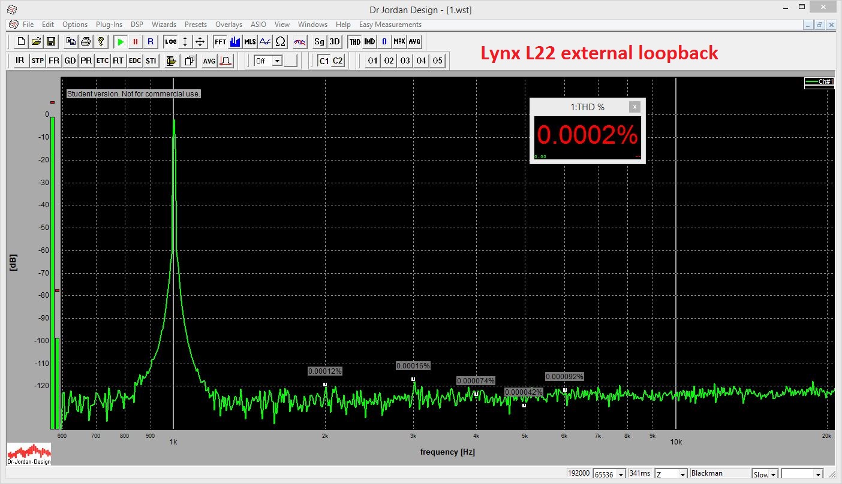Open the Slow averaging speed dropdown
The width and height of the screenshot is (842, 484).
(x=772, y=474)
